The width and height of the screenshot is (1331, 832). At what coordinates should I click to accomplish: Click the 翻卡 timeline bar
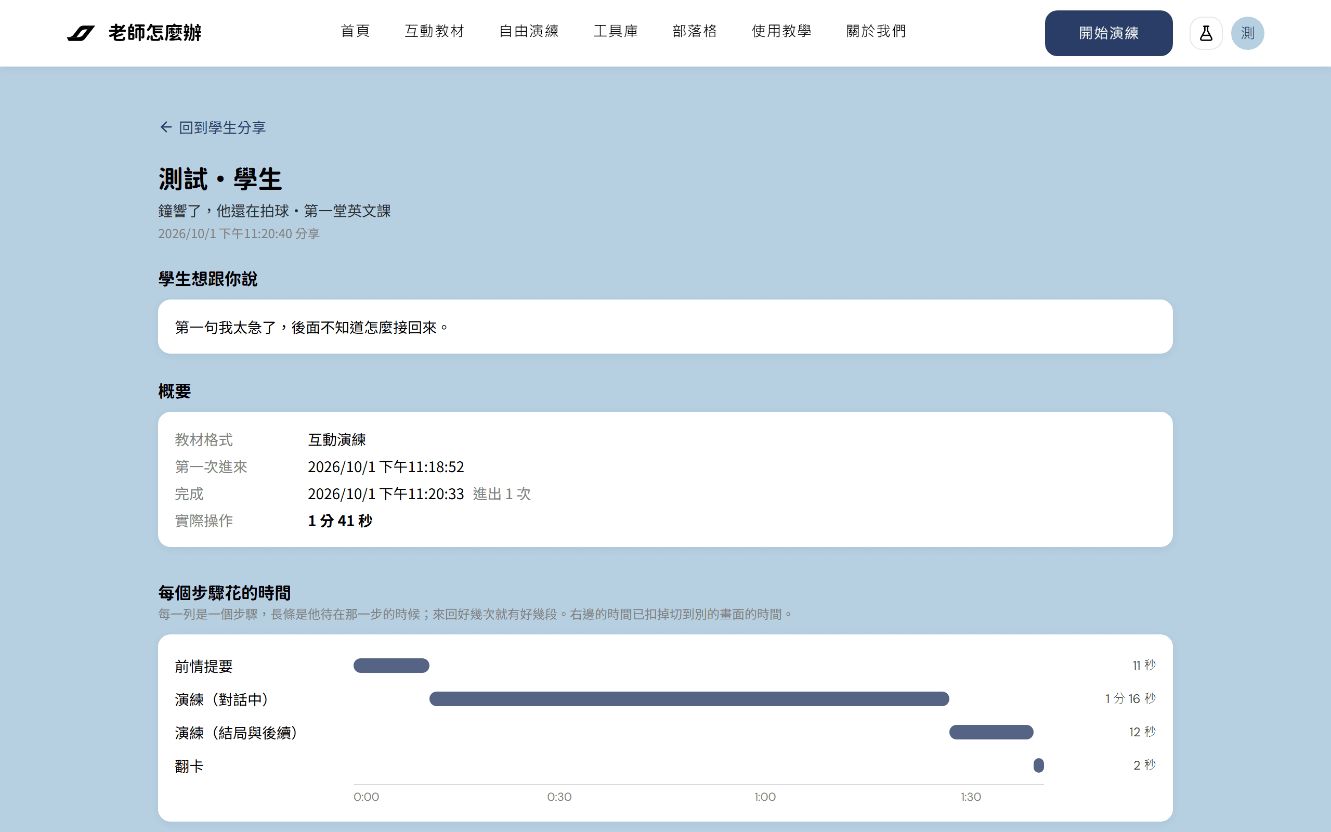pos(1038,765)
